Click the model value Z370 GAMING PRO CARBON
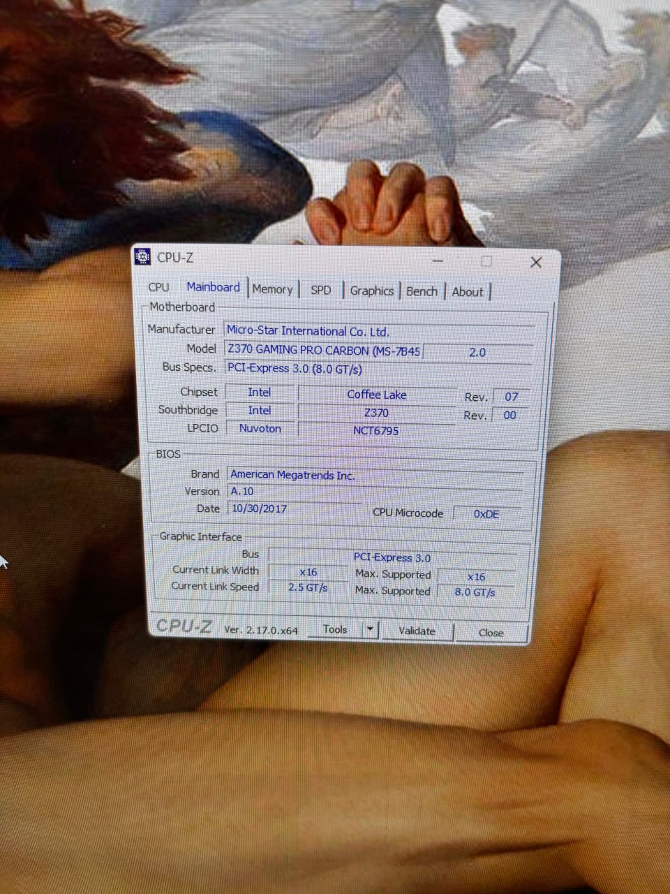670x894 pixels. tap(324, 350)
